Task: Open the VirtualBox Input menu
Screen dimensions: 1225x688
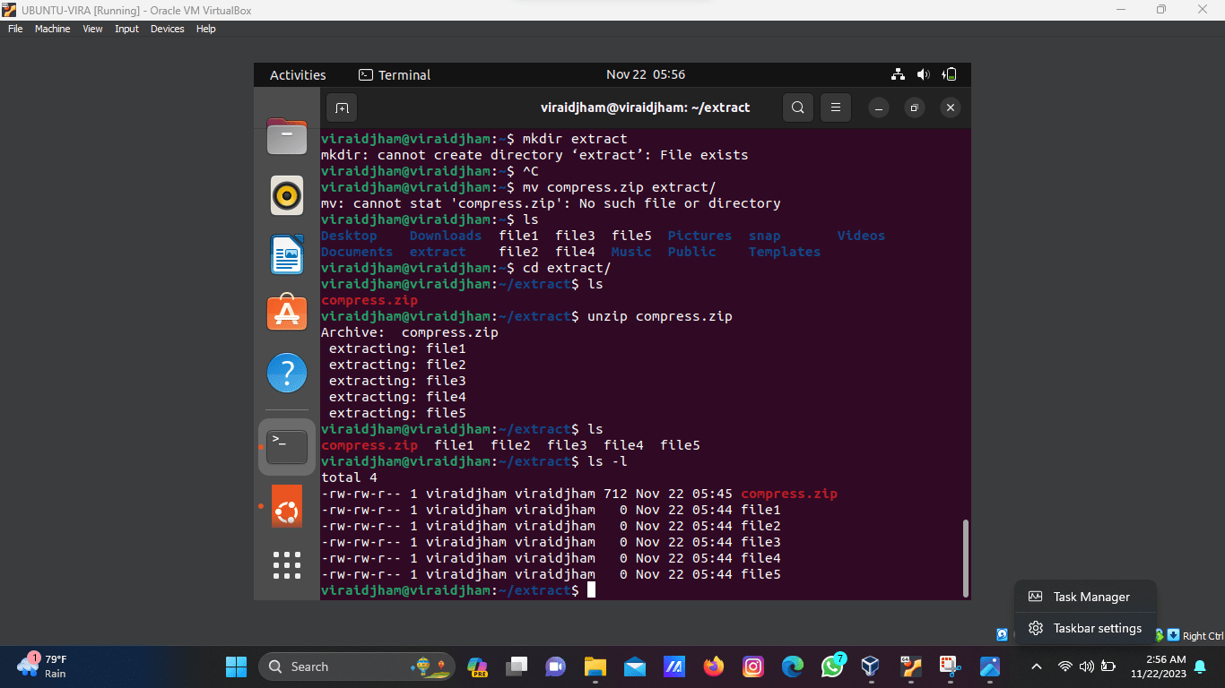Action: click(126, 29)
